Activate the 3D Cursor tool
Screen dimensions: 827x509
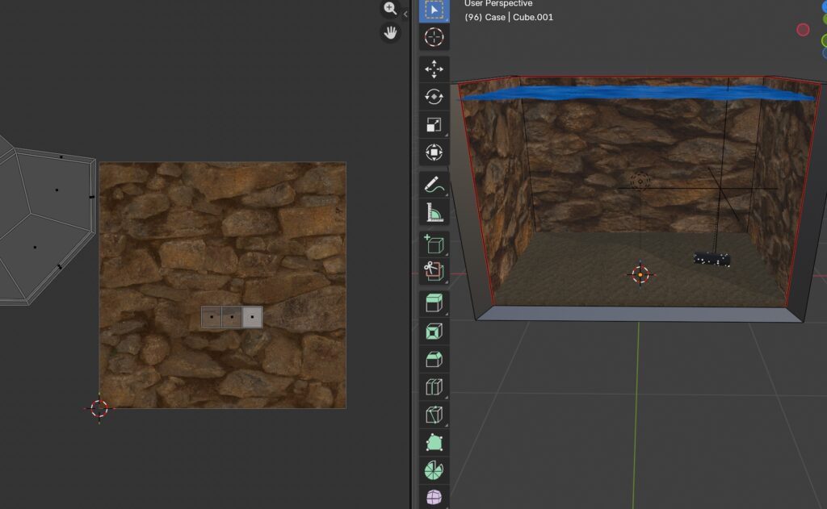434,37
